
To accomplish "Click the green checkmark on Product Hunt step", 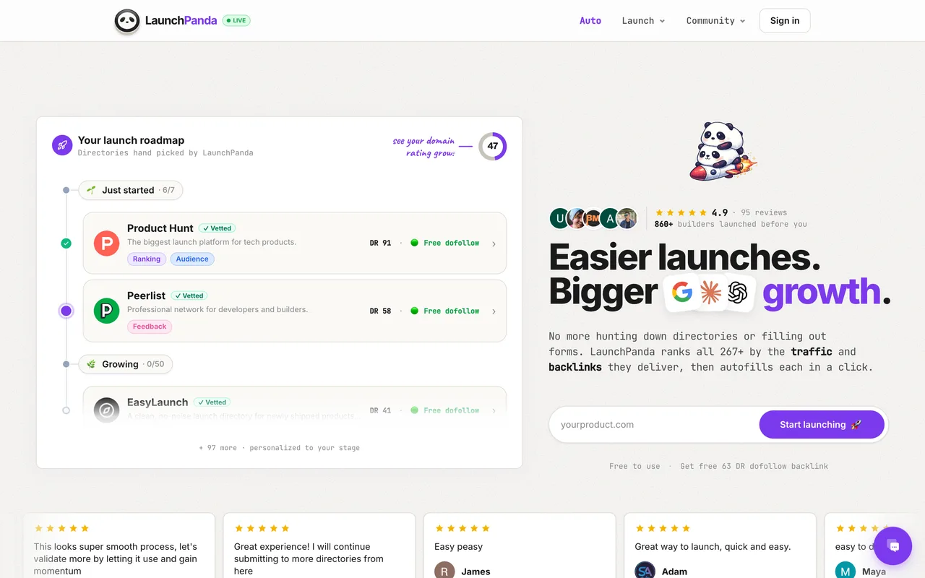I will [66, 243].
